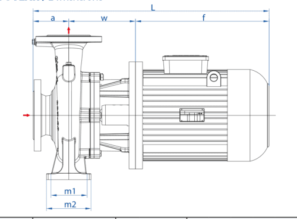The width and height of the screenshot is (297, 219).
Task: Select the base dimension label m2
Action: coord(70,204)
